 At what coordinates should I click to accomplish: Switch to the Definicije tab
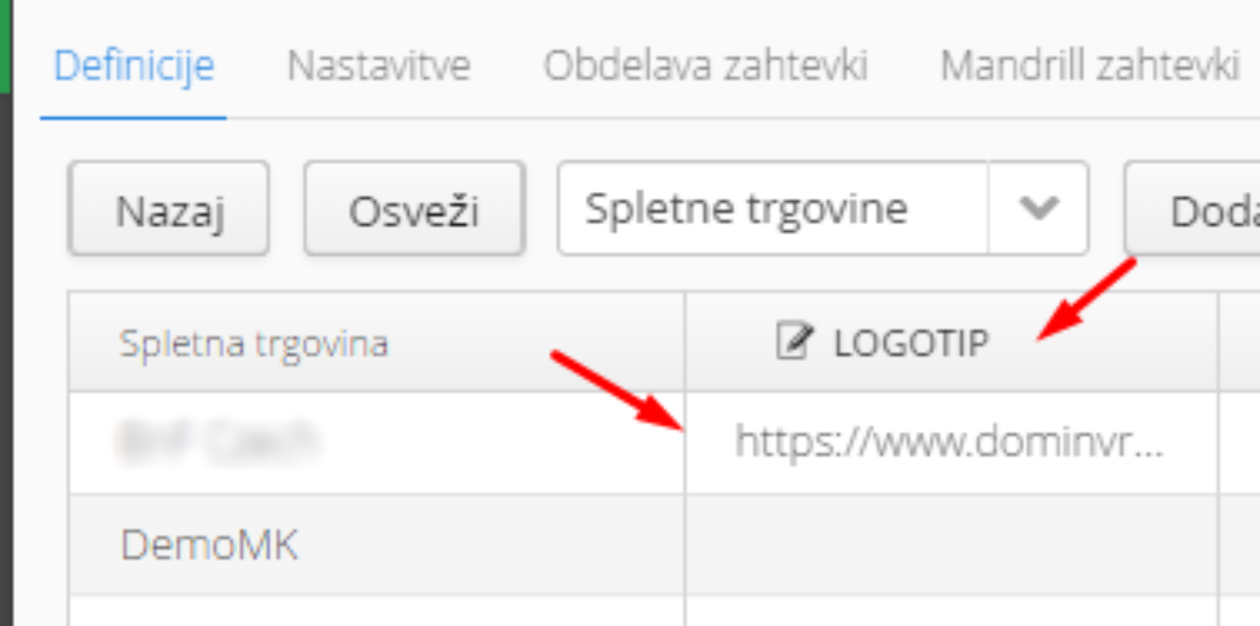click(133, 65)
